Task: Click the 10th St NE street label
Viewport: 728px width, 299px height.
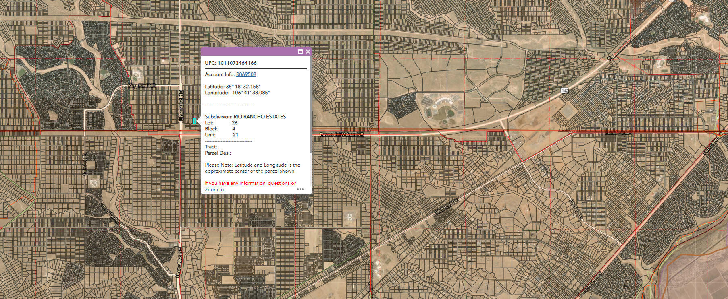Action: [85, 164]
